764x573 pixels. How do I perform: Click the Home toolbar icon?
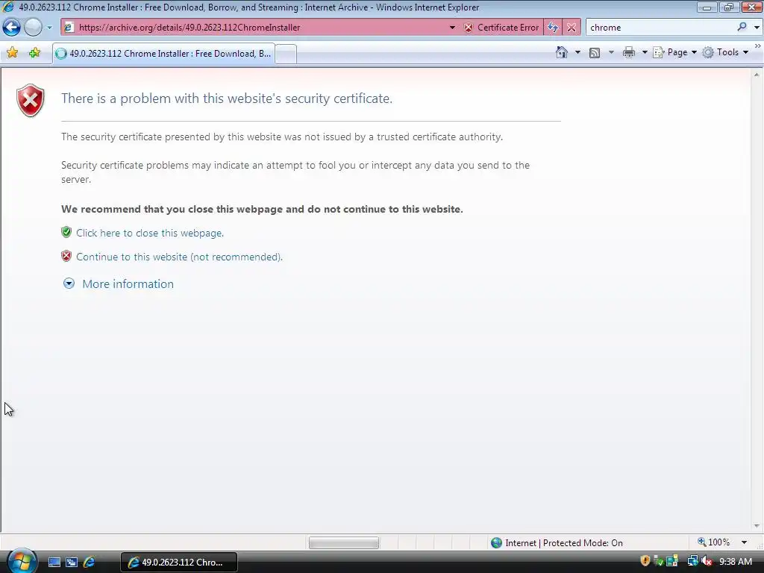(562, 52)
